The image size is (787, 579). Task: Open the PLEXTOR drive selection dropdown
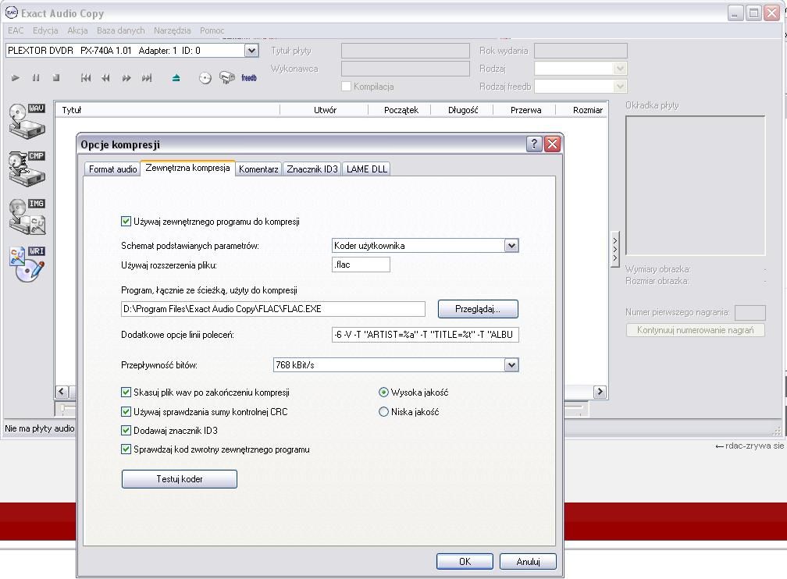(x=251, y=51)
